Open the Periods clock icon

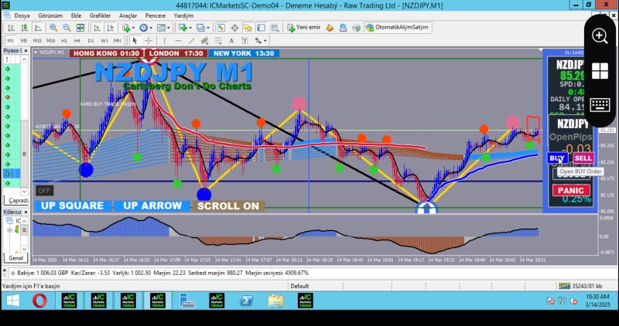(143, 28)
